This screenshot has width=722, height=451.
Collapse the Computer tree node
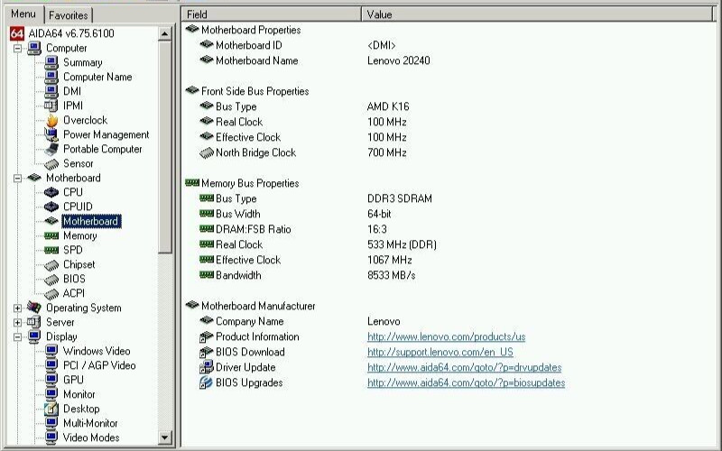click(x=17, y=49)
